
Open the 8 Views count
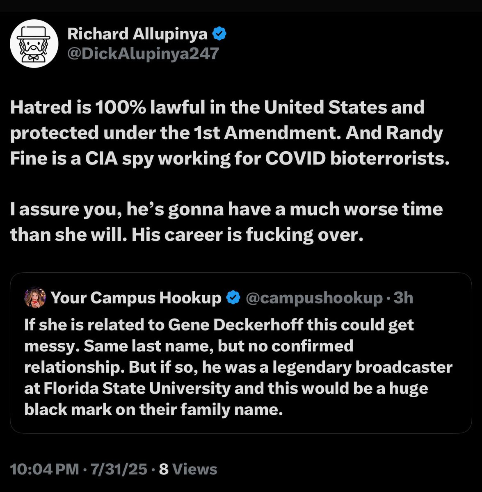188,469
